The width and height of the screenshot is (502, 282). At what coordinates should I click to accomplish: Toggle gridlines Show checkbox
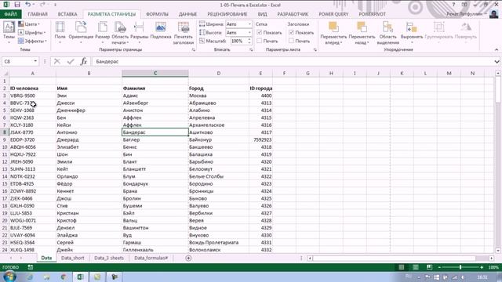[260, 32]
